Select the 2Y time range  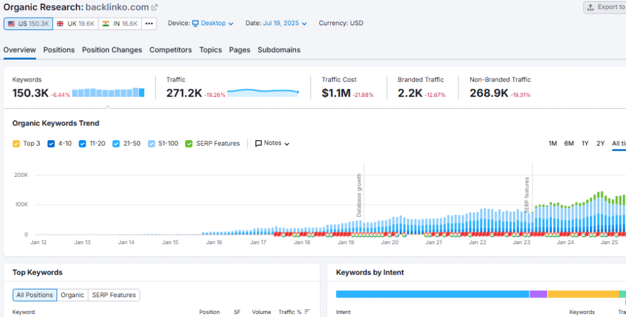[x=600, y=143]
